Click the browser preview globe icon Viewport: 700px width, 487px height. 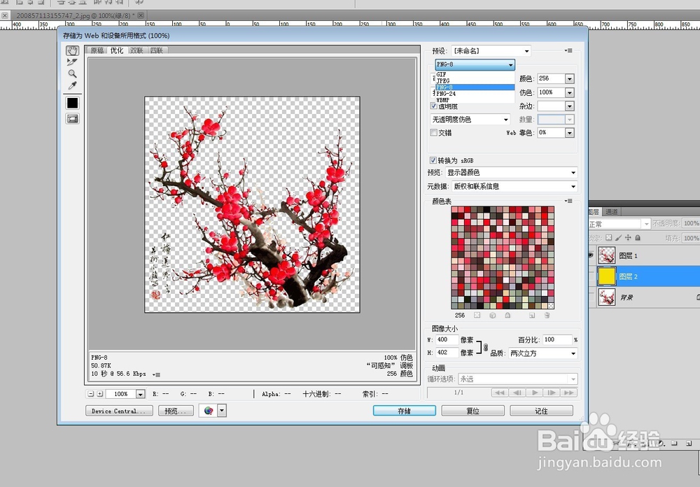[209, 411]
